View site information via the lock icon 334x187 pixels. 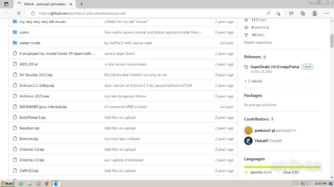pos(33,13)
